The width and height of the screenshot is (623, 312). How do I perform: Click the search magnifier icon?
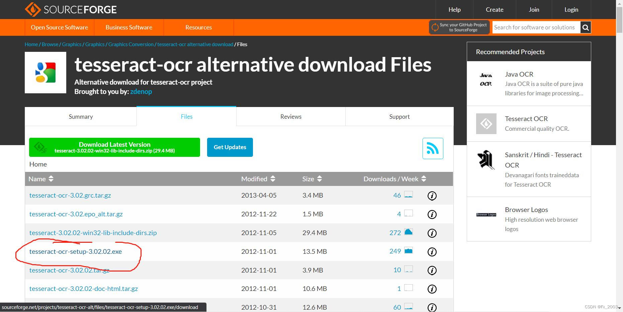(586, 27)
